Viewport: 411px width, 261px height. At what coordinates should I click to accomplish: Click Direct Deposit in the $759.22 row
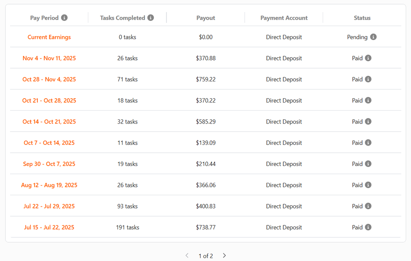tap(284, 79)
